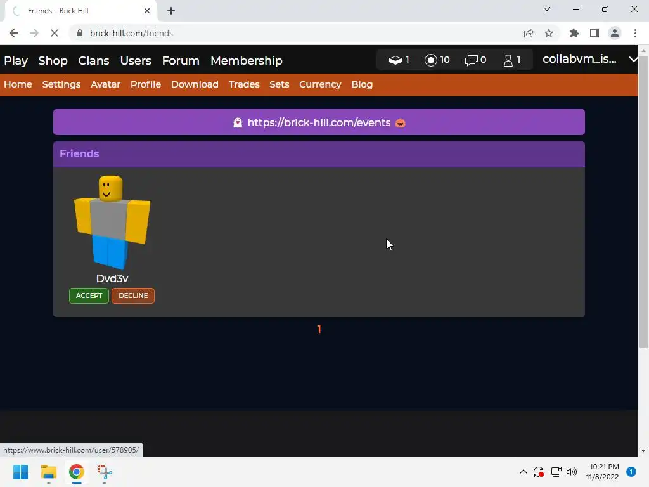Click the browser back arrow

14,33
